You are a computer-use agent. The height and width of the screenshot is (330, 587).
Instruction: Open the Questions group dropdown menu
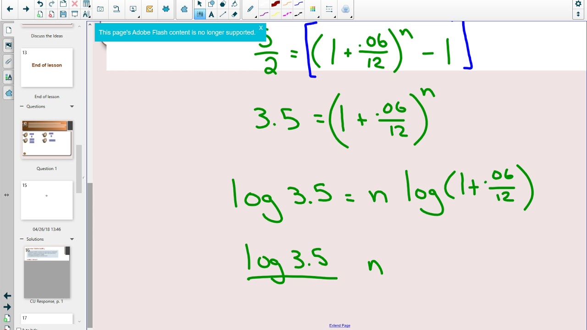72,106
